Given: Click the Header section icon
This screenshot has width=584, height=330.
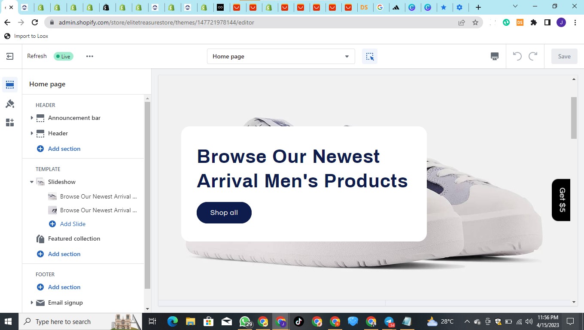Looking at the screenshot, I should pyautogui.click(x=40, y=133).
